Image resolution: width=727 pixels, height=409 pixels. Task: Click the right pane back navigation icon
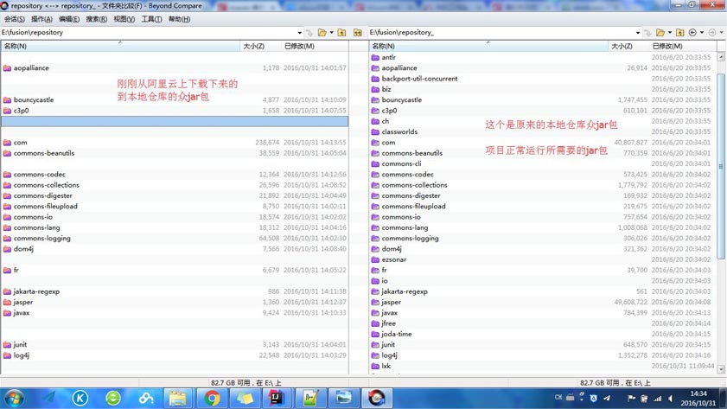click(692, 33)
